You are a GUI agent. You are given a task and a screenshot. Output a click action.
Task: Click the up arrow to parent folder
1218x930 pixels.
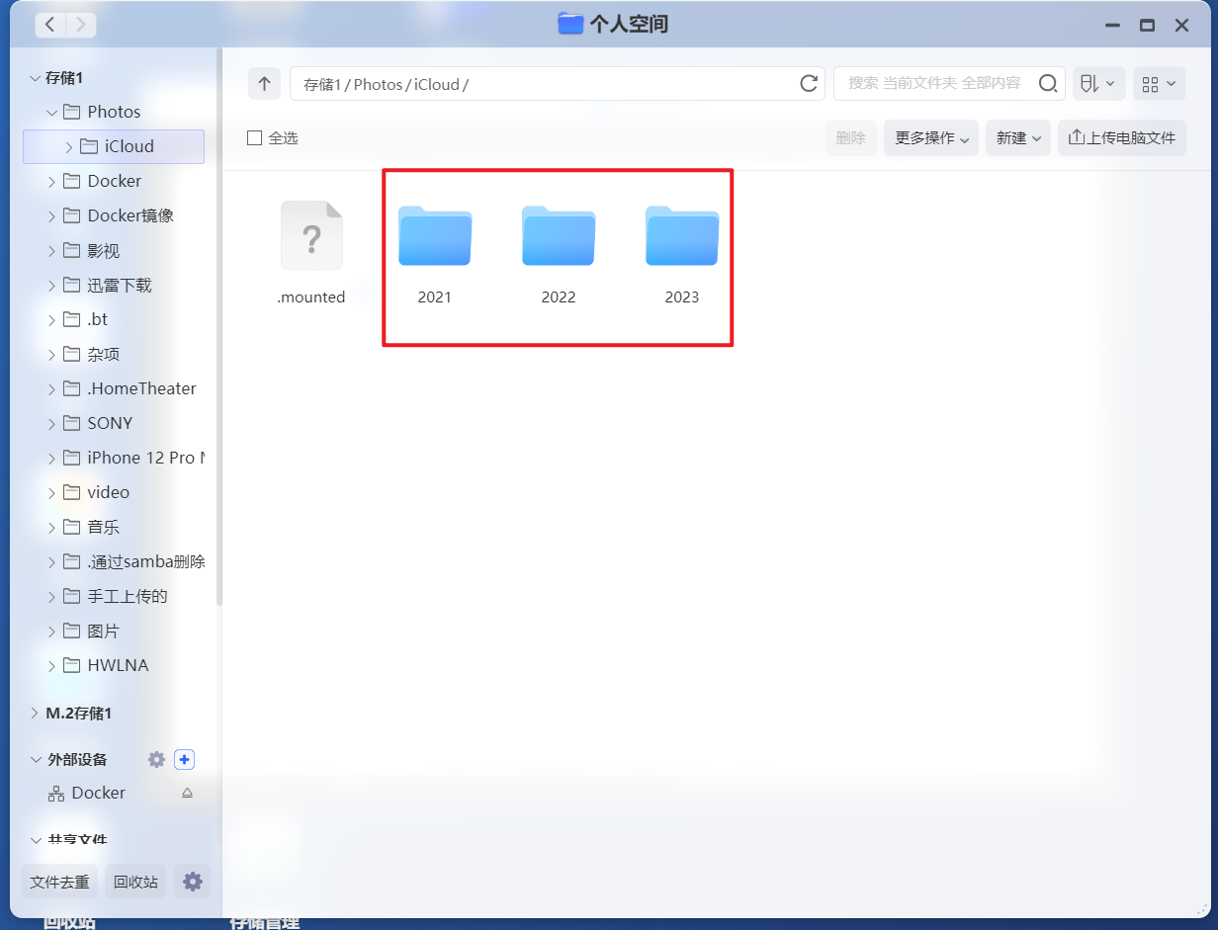click(264, 83)
